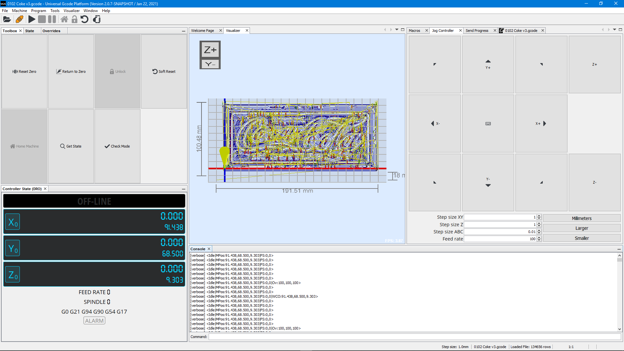Open the Machine menu

tap(19, 11)
